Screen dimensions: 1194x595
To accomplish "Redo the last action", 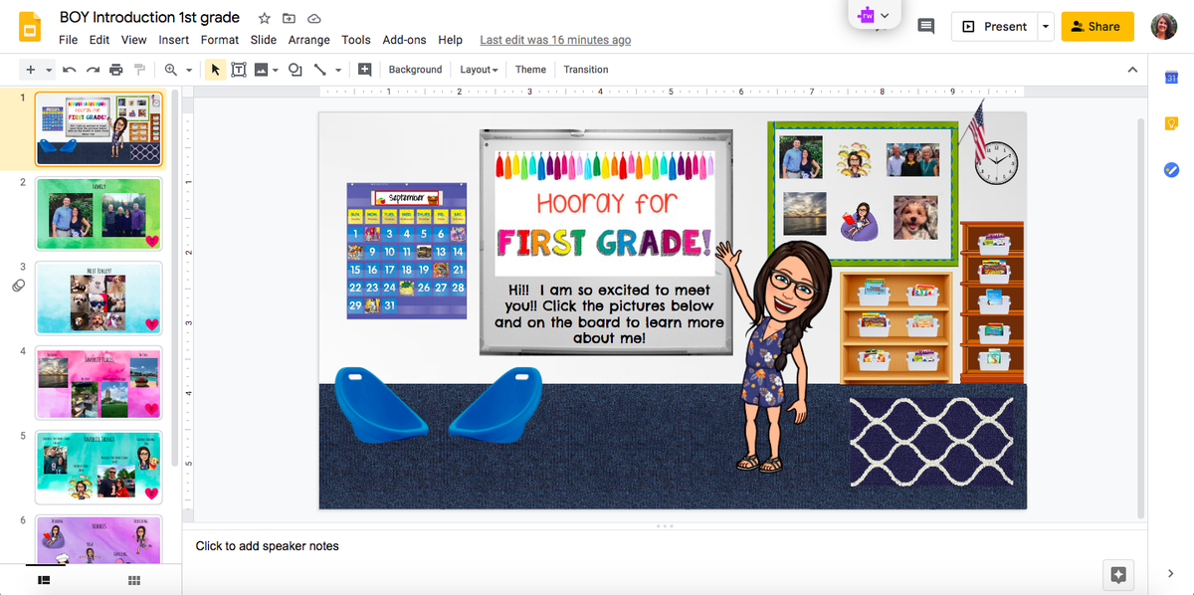I will (x=93, y=70).
